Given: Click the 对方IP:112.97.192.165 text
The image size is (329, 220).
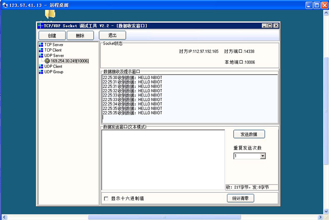Looking at the screenshot, I should tap(199, 51).
